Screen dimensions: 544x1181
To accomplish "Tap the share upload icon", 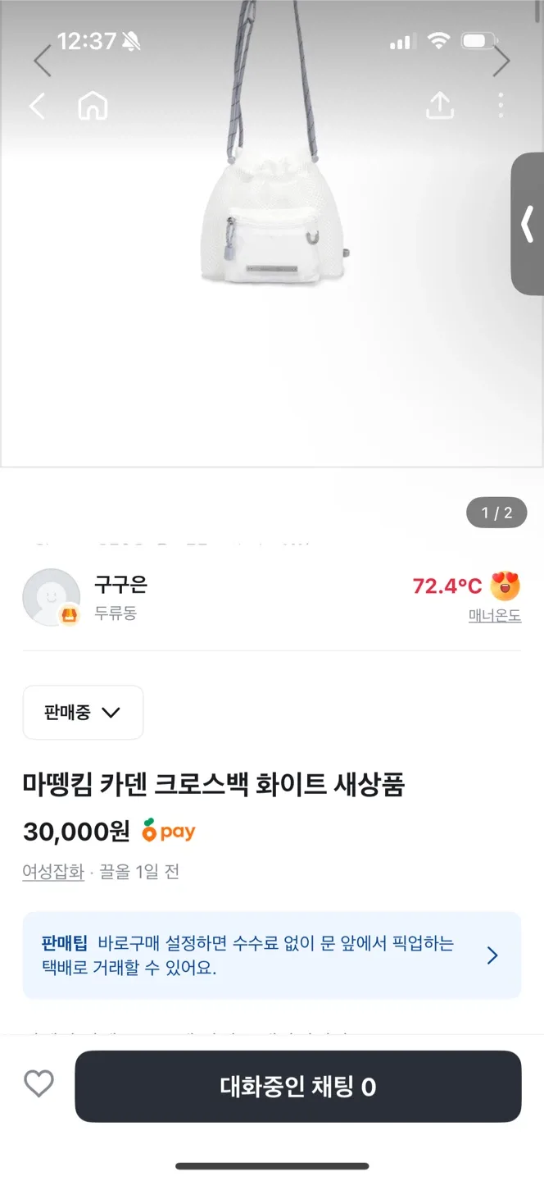I will (440, 106).
